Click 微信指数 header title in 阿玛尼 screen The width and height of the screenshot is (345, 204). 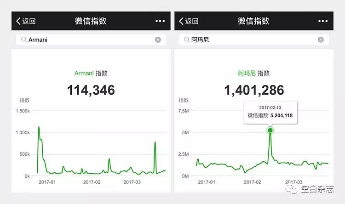[x=253, y=21]
